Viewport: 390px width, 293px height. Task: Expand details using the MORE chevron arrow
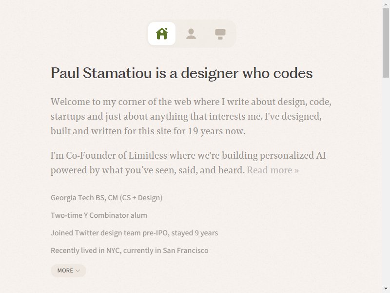[x=78, y=271]
